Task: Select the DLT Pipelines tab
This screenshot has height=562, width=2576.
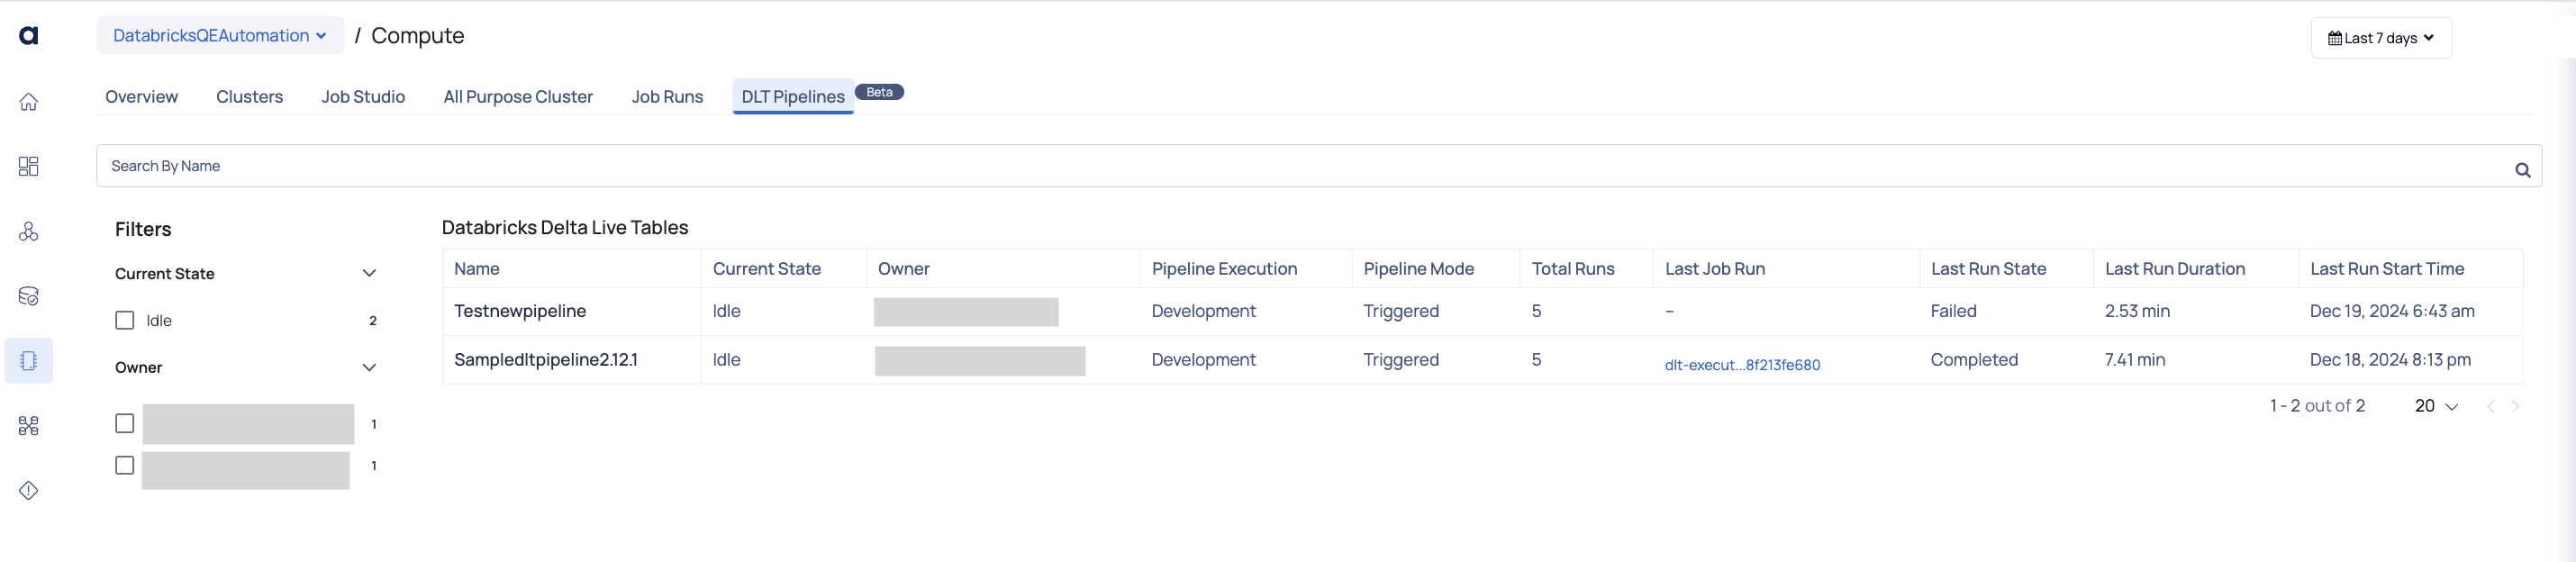Action: pos(793,97)
